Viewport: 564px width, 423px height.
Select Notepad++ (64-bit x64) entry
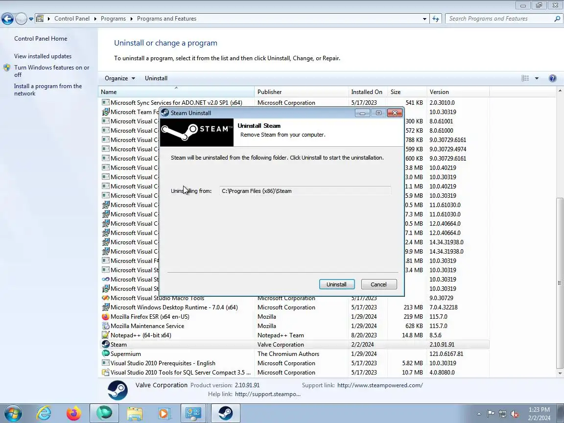(295, 335)
